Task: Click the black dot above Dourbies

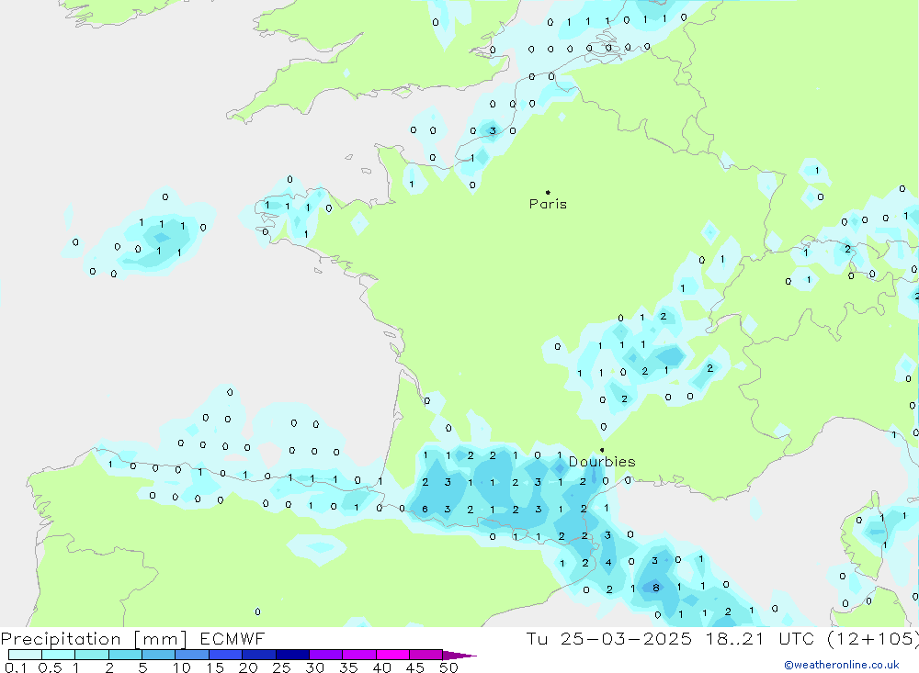Action: pos(602,450)
